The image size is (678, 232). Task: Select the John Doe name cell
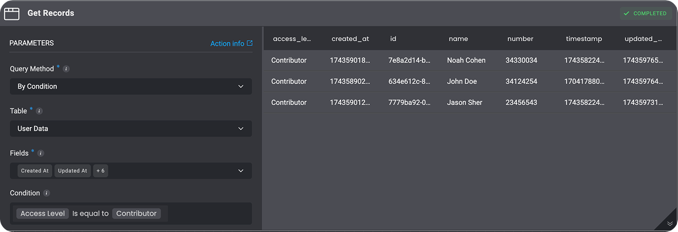pos(461,81)
